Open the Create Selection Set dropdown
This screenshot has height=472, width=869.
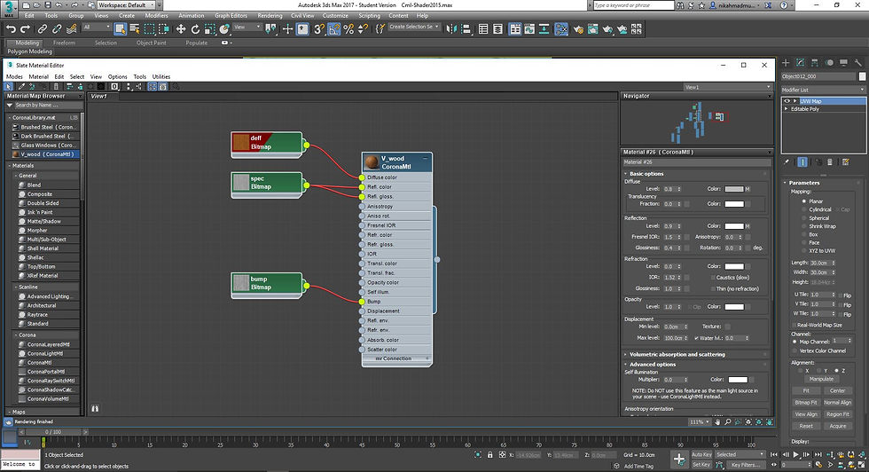[x=413, y=27]
